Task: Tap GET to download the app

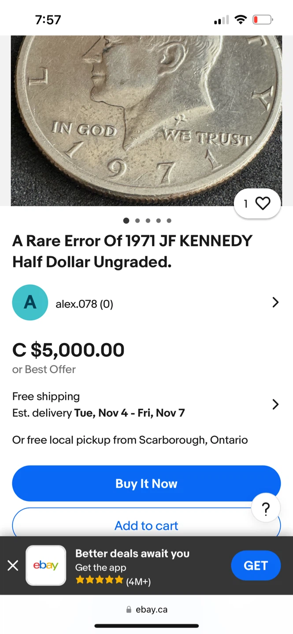Action: click(x=256, y=565)
